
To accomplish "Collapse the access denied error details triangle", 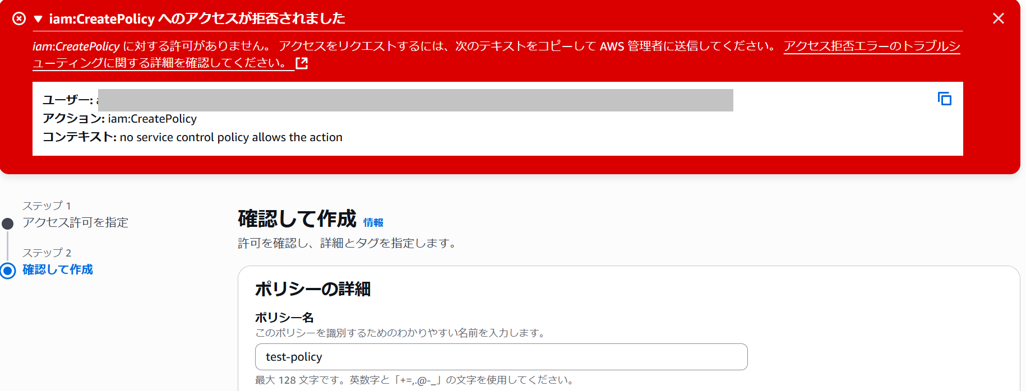I will pos(38,19).
